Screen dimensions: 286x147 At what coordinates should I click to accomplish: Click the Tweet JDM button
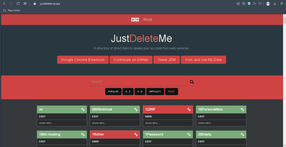(166, 60)
